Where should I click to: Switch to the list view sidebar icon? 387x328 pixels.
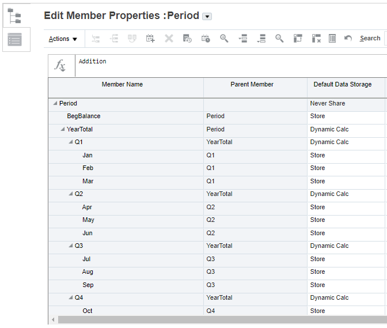point(15,39)
